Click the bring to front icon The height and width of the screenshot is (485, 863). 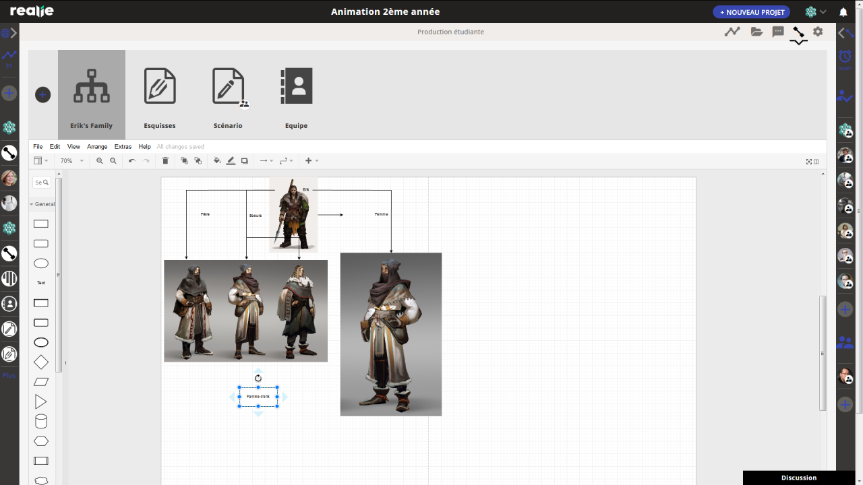tap(184, 161)
